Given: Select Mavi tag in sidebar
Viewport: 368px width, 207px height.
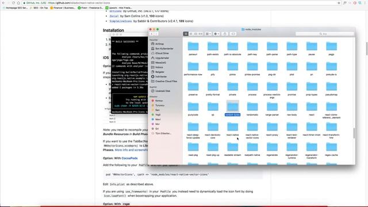Looking at the screenshot, I should [156, 119].
